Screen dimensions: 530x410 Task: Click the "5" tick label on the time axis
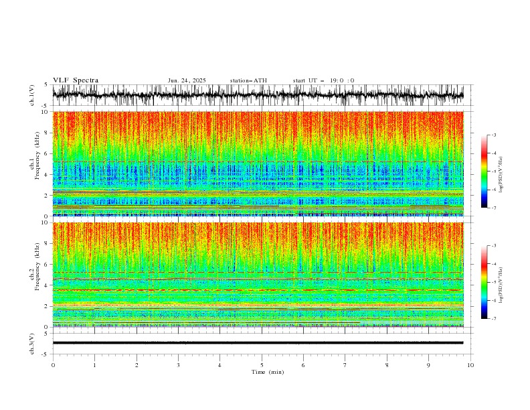[x=262, y=365]
